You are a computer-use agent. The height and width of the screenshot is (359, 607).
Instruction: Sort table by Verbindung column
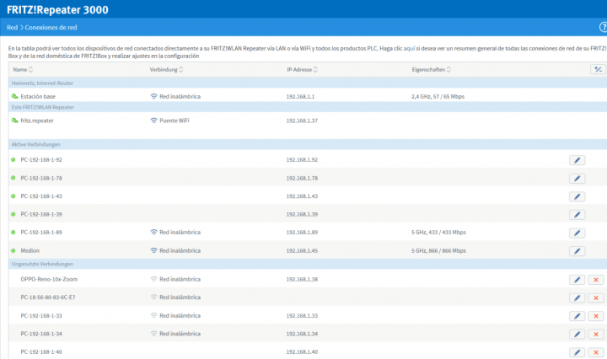166,70
